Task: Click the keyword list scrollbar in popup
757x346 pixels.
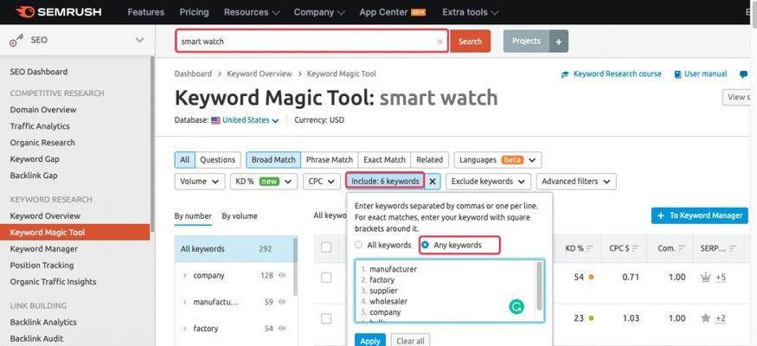Action: pyautogui.click(x=539, y=286)
